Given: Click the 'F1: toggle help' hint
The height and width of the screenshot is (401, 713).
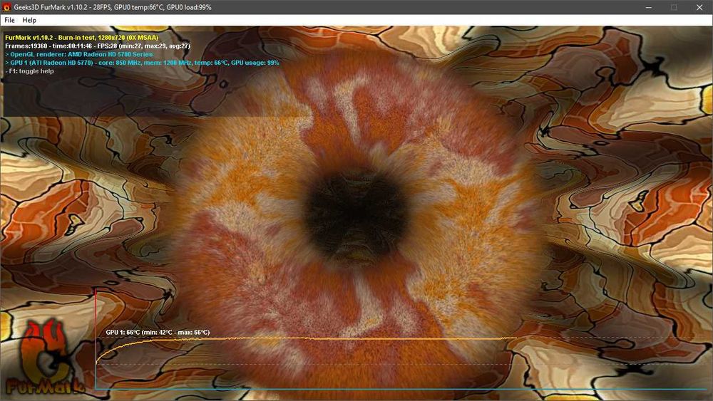Looking at the screenshot, I should (29, 71).
